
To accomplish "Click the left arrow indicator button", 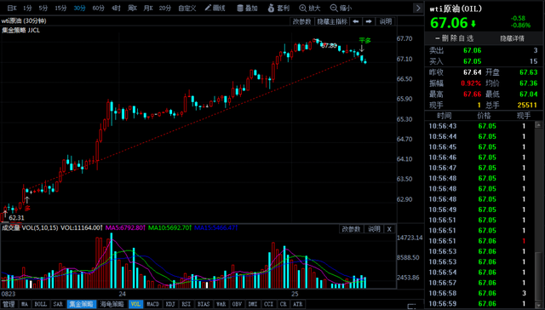I will 356,21.
